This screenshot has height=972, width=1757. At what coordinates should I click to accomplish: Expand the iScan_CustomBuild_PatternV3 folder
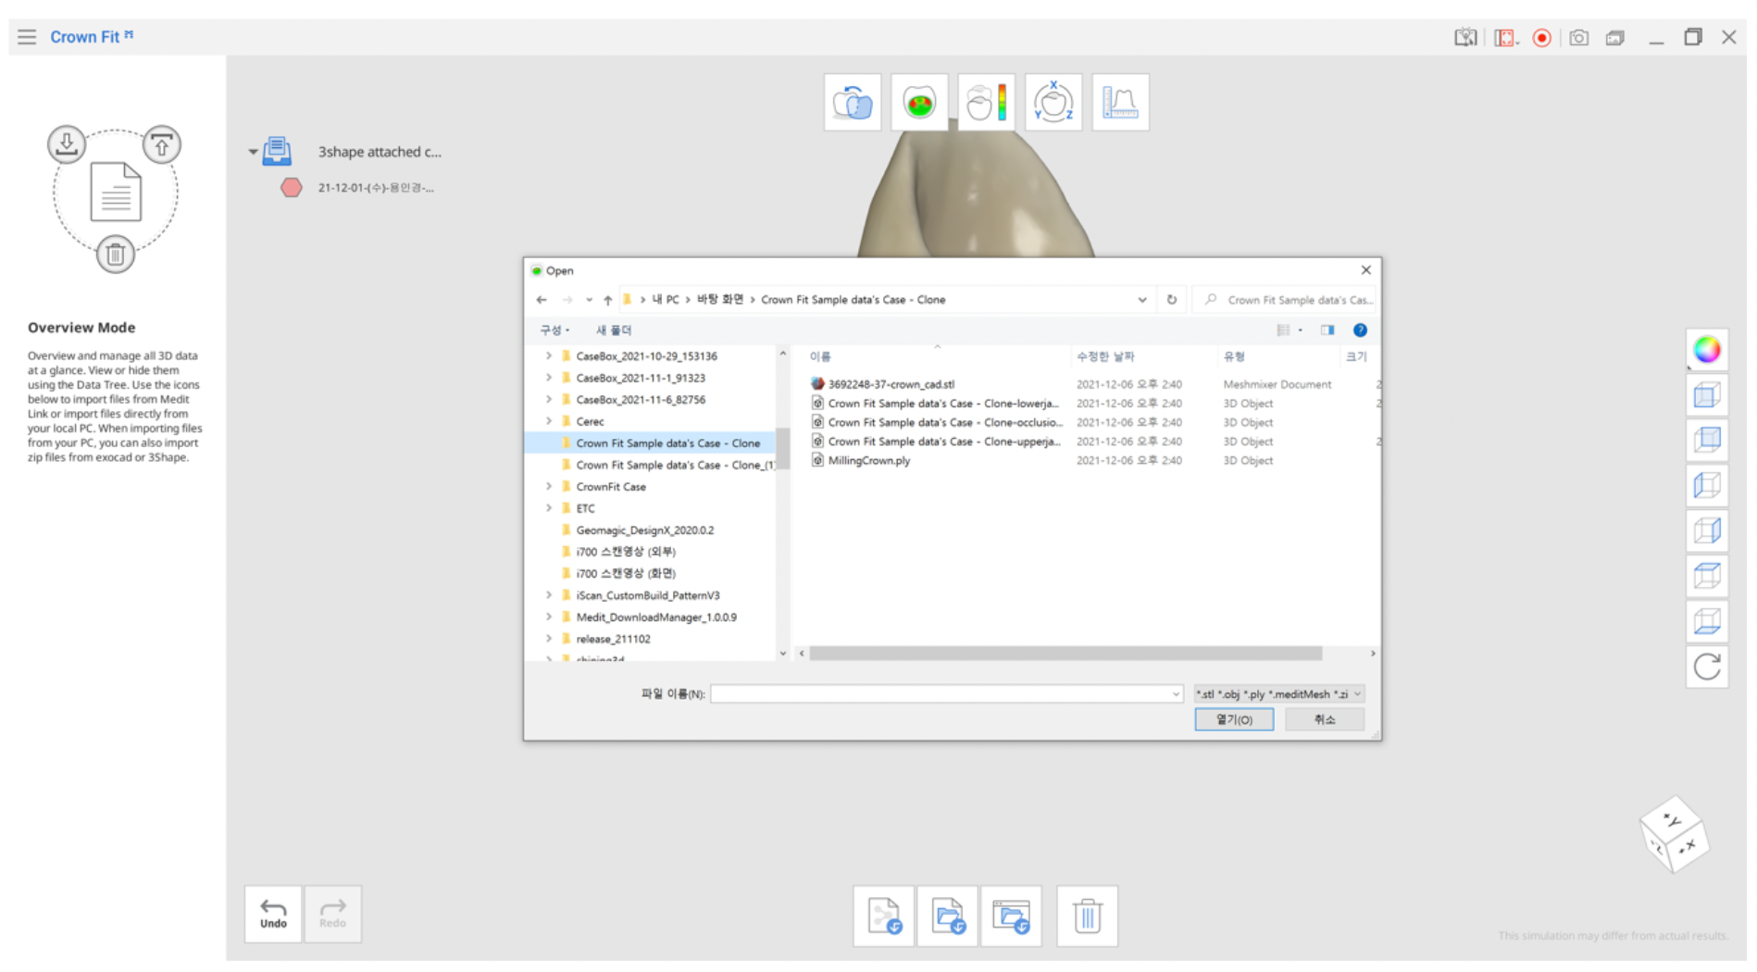click(549, 595)
